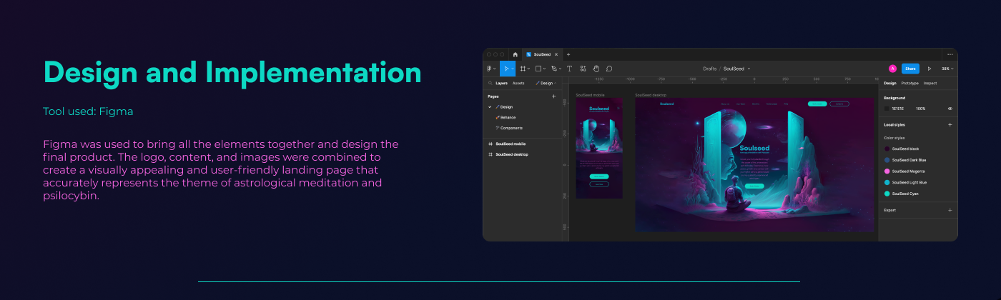The image size is (1001, 300).
Task: Close the SoulSeed file tab
Action: (556, 54)
